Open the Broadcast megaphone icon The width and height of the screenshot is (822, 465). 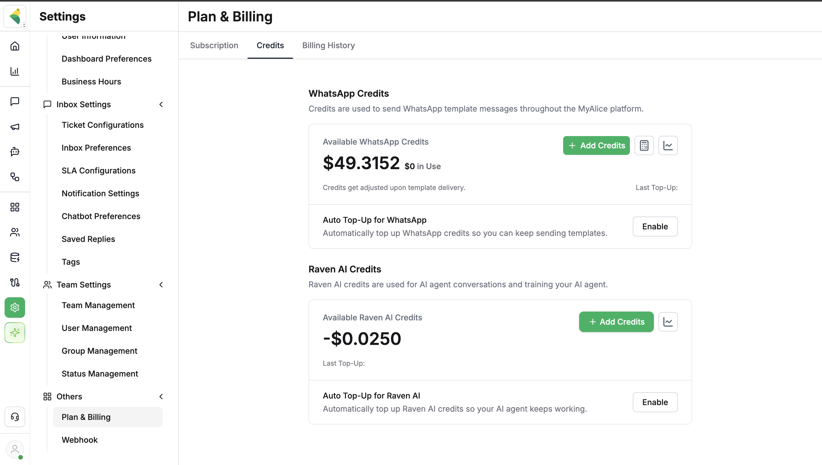click(15, 127)
